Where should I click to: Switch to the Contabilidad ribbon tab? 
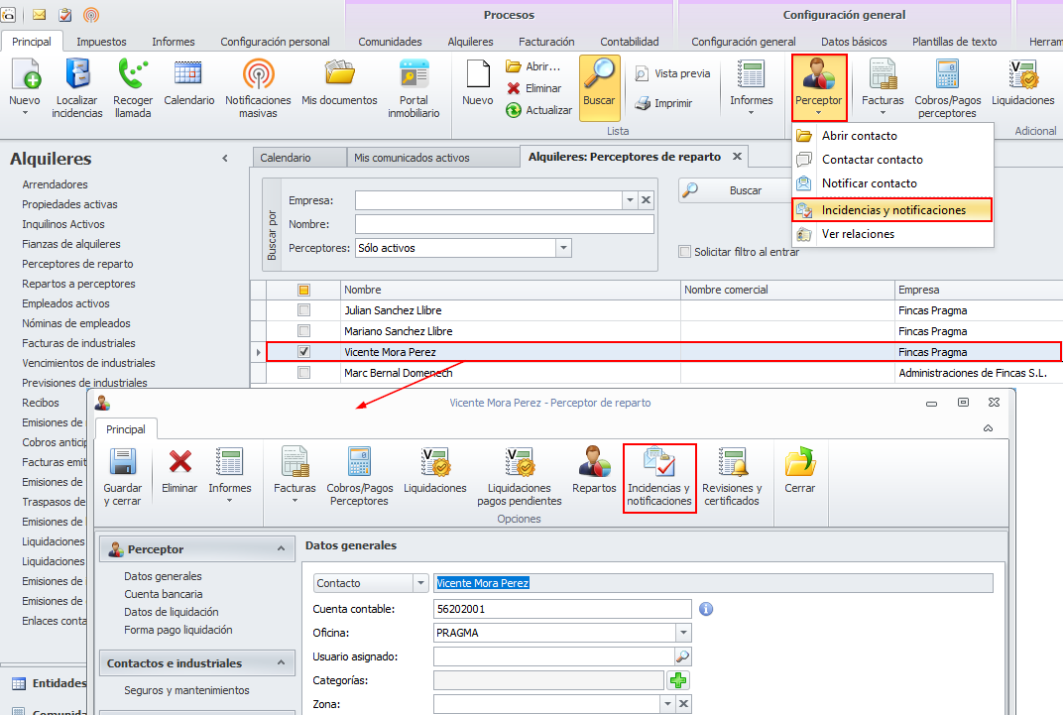pos(629,42)
